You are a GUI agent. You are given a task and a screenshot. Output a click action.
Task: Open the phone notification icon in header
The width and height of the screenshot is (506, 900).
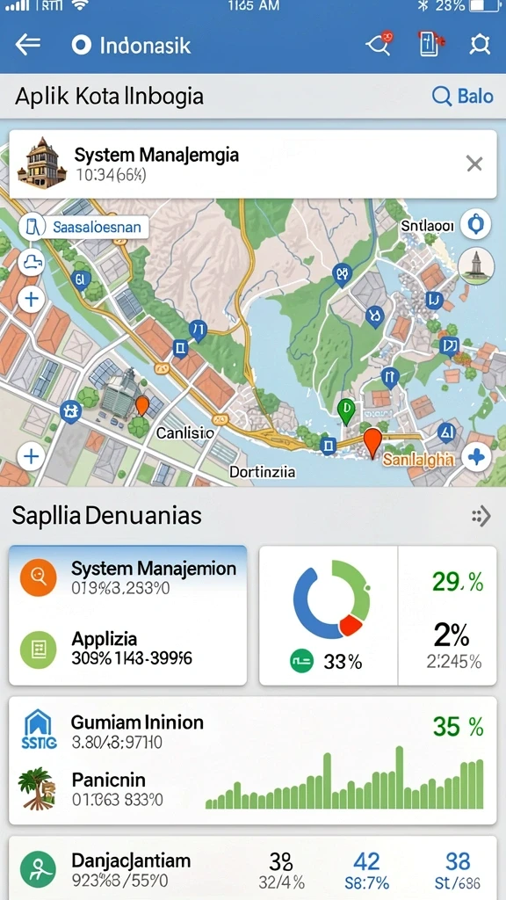point(430,44)
